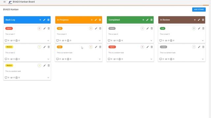Delete the 'This is task 2' card
Screen dimensions: 211x118
(x=49, y=47)
